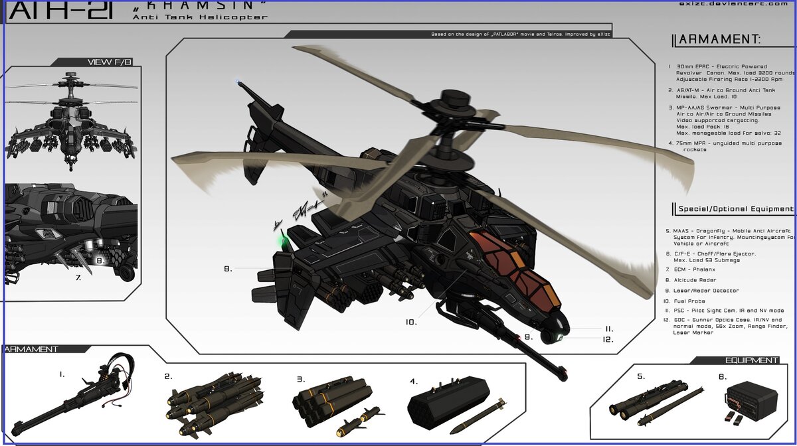Click the '30mm EPRC - Electric Powered' line
The height and width of the screenshot is (446, 797).
pyautogui.click(x=721, y=66)
